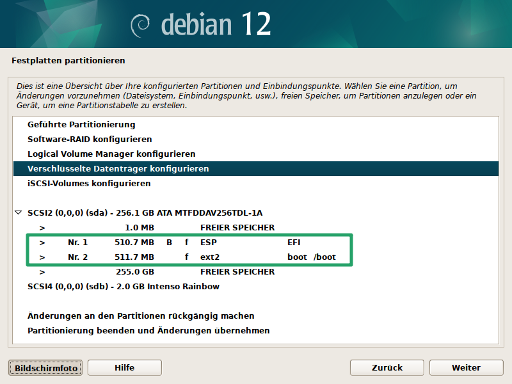Screen dimensions: 512x384
Task: Click the arrow marker beside partition Nr. 2
Action: pyautogui.click(x=42, y=257)
